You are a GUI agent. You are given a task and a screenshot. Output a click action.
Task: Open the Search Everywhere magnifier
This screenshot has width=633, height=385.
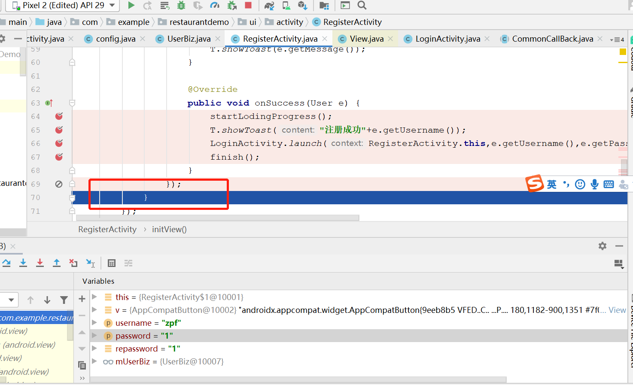click(362, 5)
